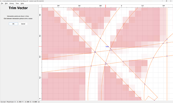Select the large blue intersection dot left of Grid
This screenshot has width=173, height=103.
point(95,52)
